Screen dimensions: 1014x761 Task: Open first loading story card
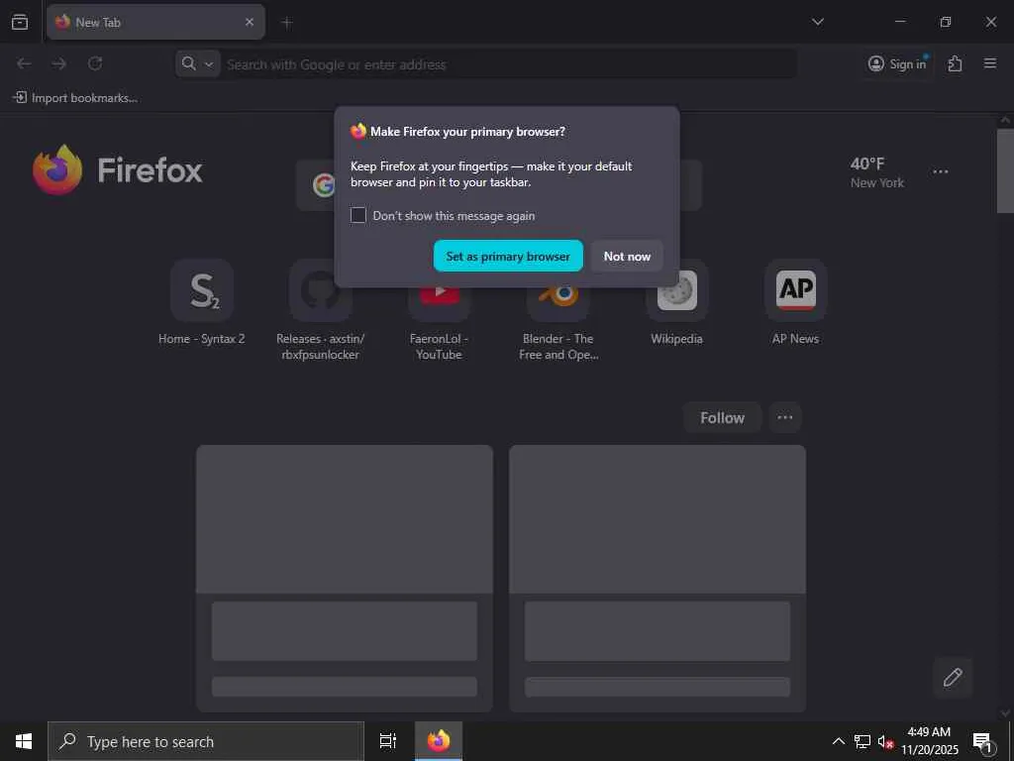345,578
